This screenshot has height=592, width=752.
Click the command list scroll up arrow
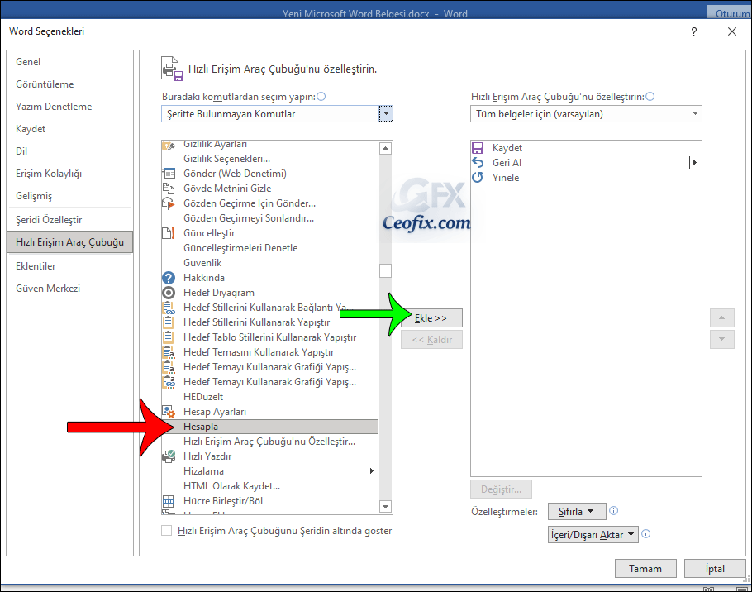[x=385, y=148]
